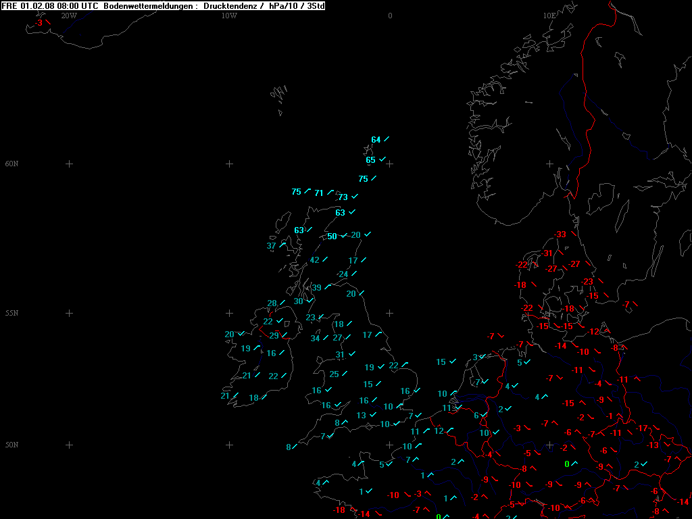This screenshot has height=519, width=692.
Task: Click the pressure tendency symbol beside value 64
Action: (387, 139)
